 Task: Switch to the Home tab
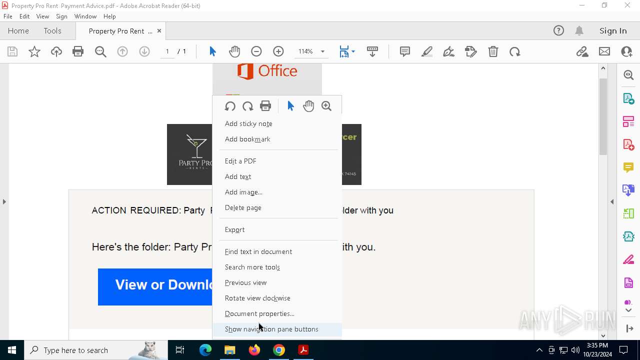coord(18,31)
